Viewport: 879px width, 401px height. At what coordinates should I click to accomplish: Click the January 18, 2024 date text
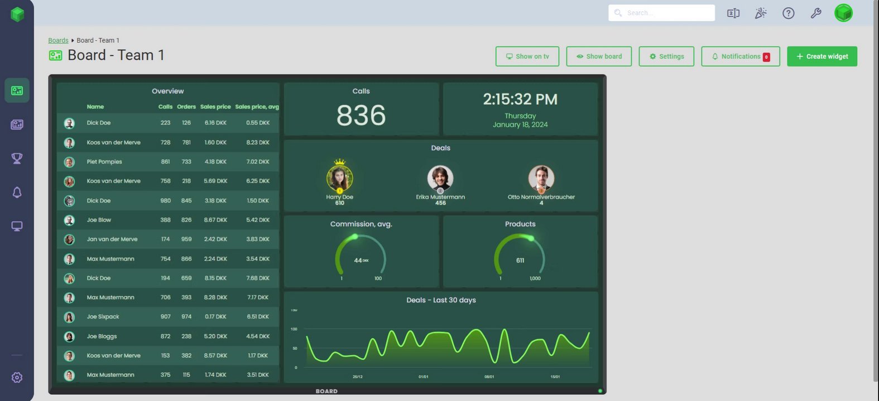click(520, 125)
